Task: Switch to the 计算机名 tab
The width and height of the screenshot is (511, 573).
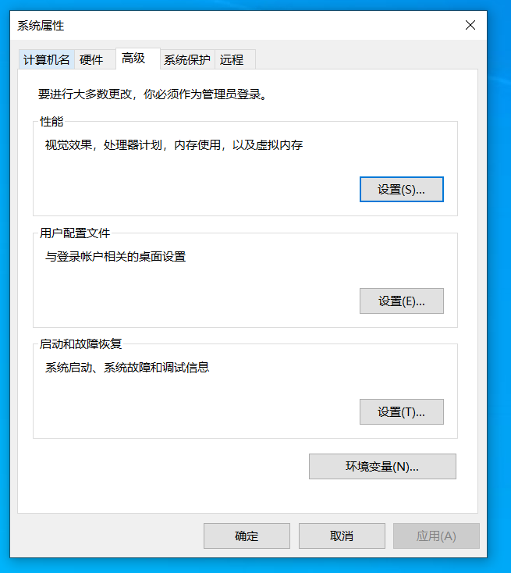Action: coord(46,59)
